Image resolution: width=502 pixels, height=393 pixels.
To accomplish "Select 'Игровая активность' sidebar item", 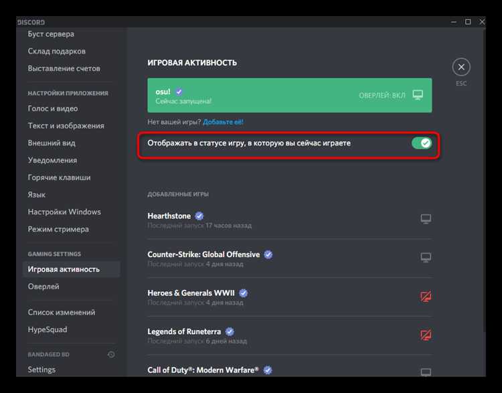I will click(x=72, y=269).
